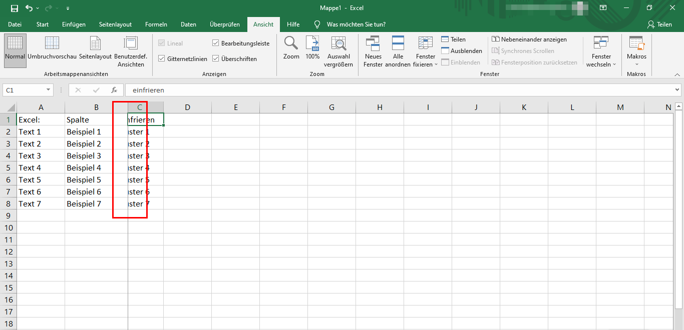Click Auswahl vergrößern zoom to selection
The image size is (684, 330).
tap(338, 51)
